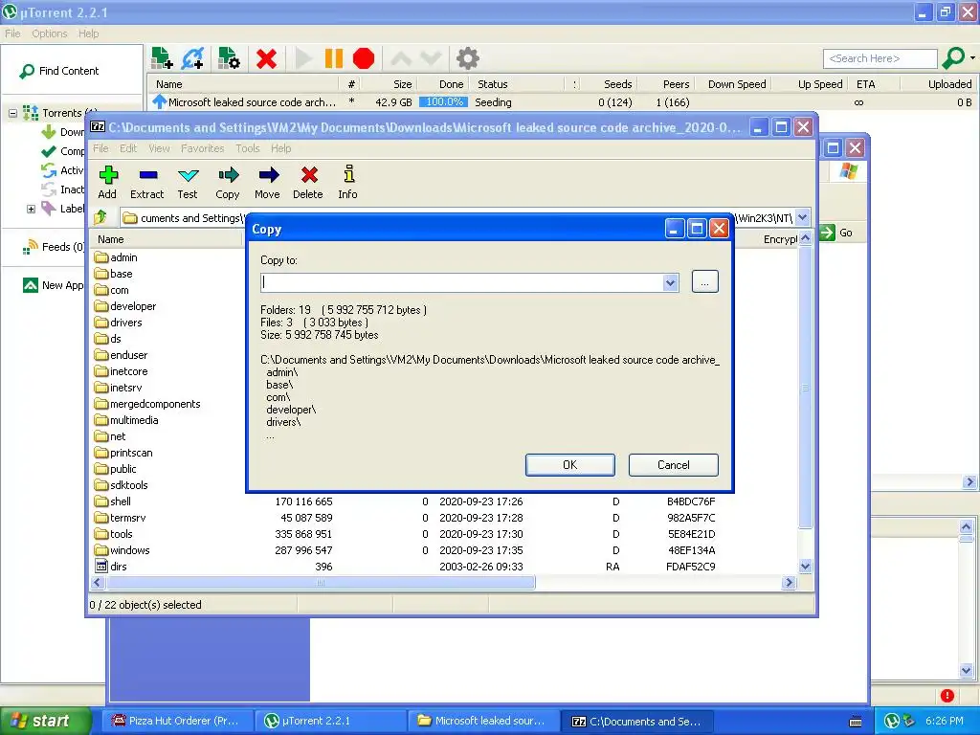The height and width of the screenshot is (735, 980).
Task: Open µTorrent File menu
Action: tap(12, 33)
